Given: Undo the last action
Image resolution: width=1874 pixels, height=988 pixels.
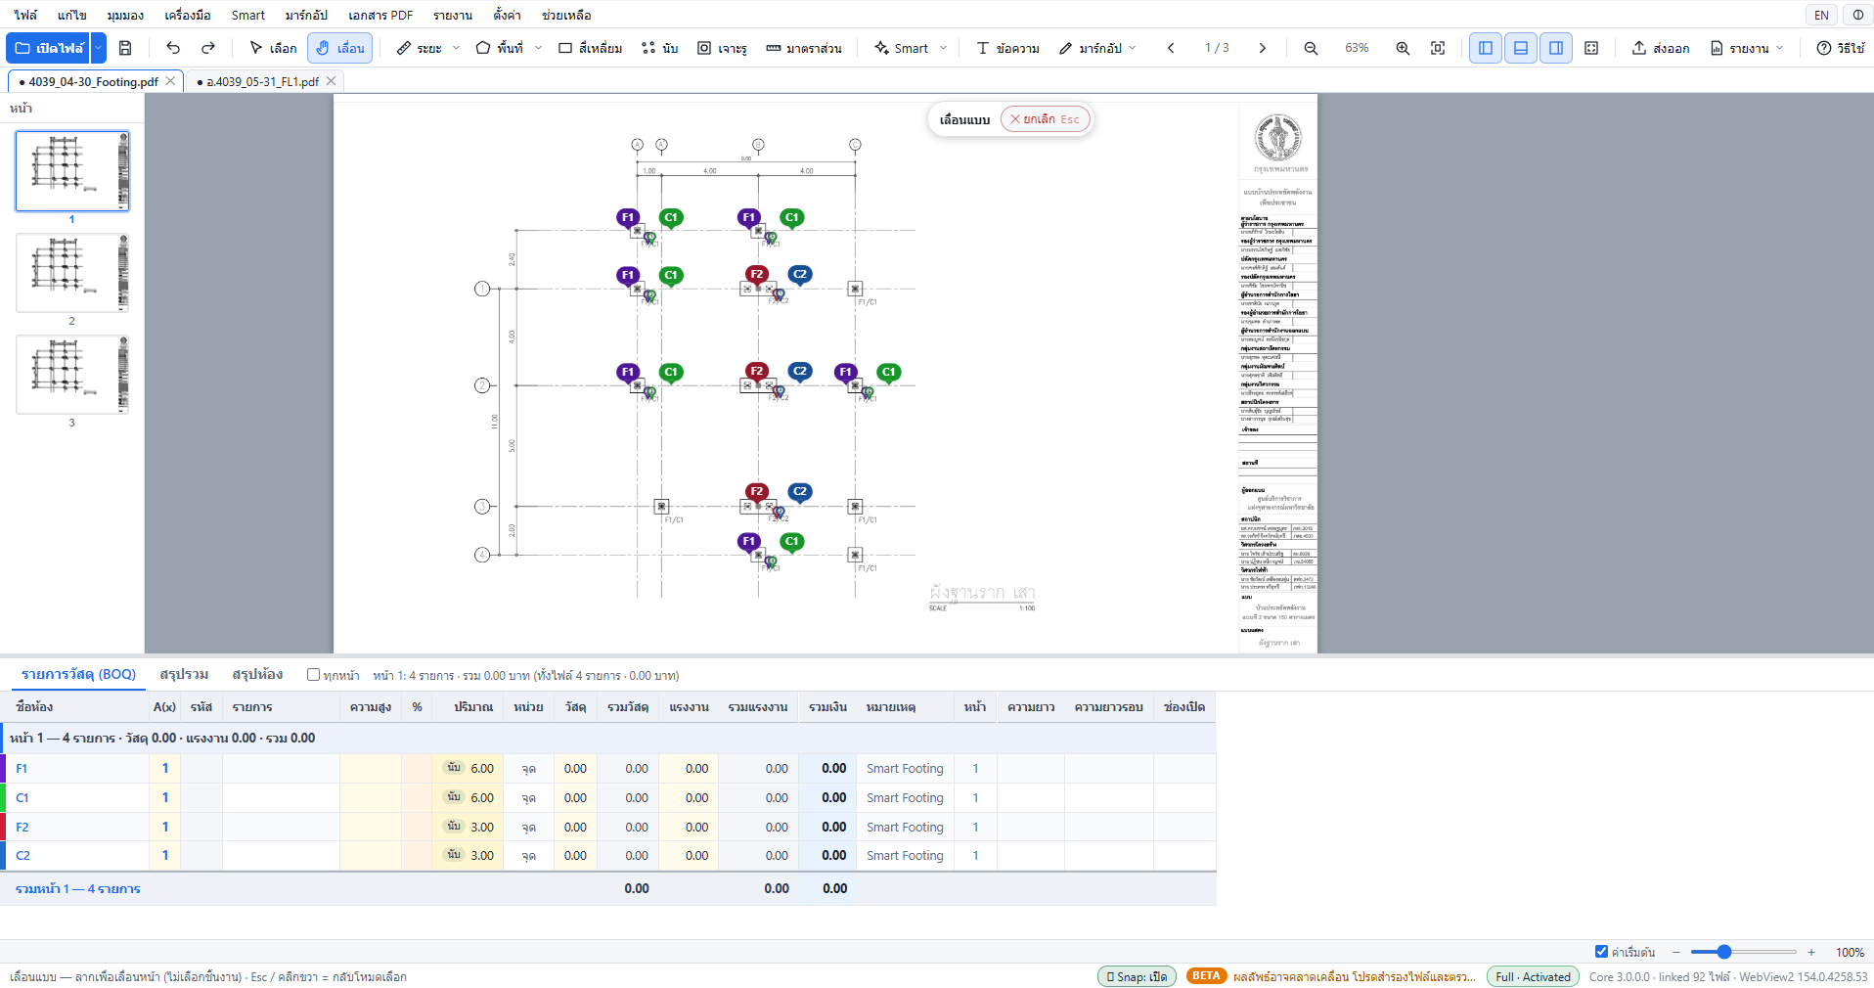Looking at the screenshot, I should click(173, 48).
